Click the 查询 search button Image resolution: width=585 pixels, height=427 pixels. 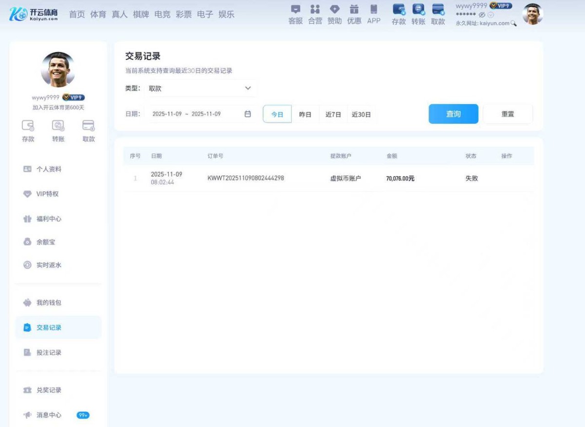(453, 114)
